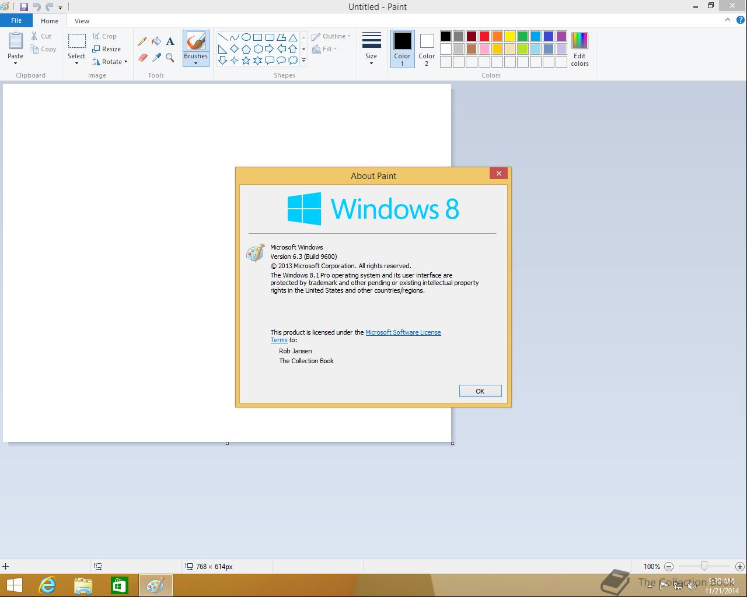This screenshot has width=747, height=597.
Task: Choose the Polygon shape
Action: (281, 37)
